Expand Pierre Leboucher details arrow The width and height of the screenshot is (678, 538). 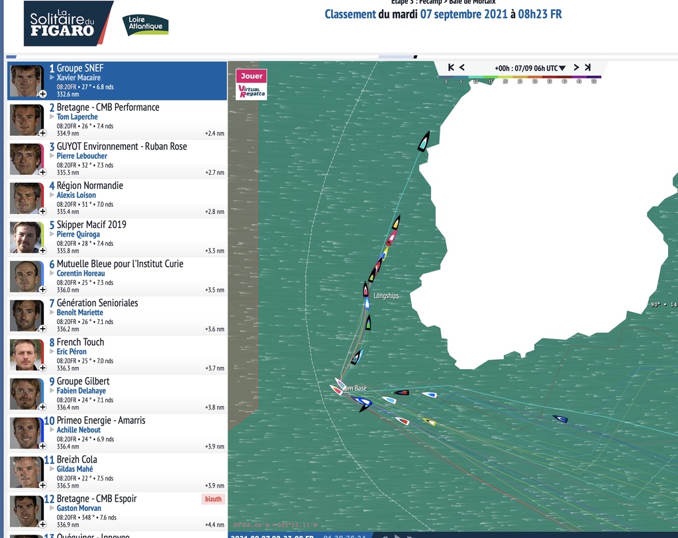point(52,156)
